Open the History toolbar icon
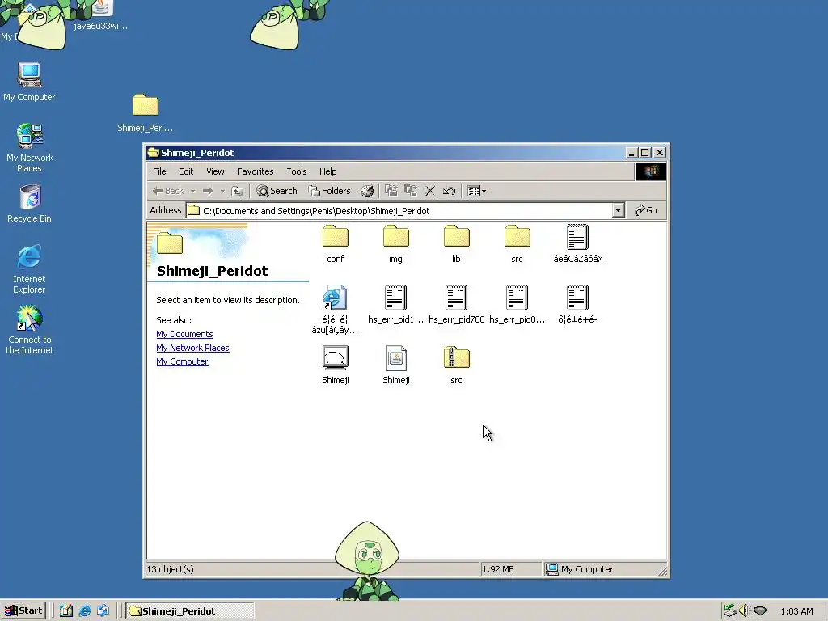The width and height of the screenshot is (828, 621). coord(367,191)
